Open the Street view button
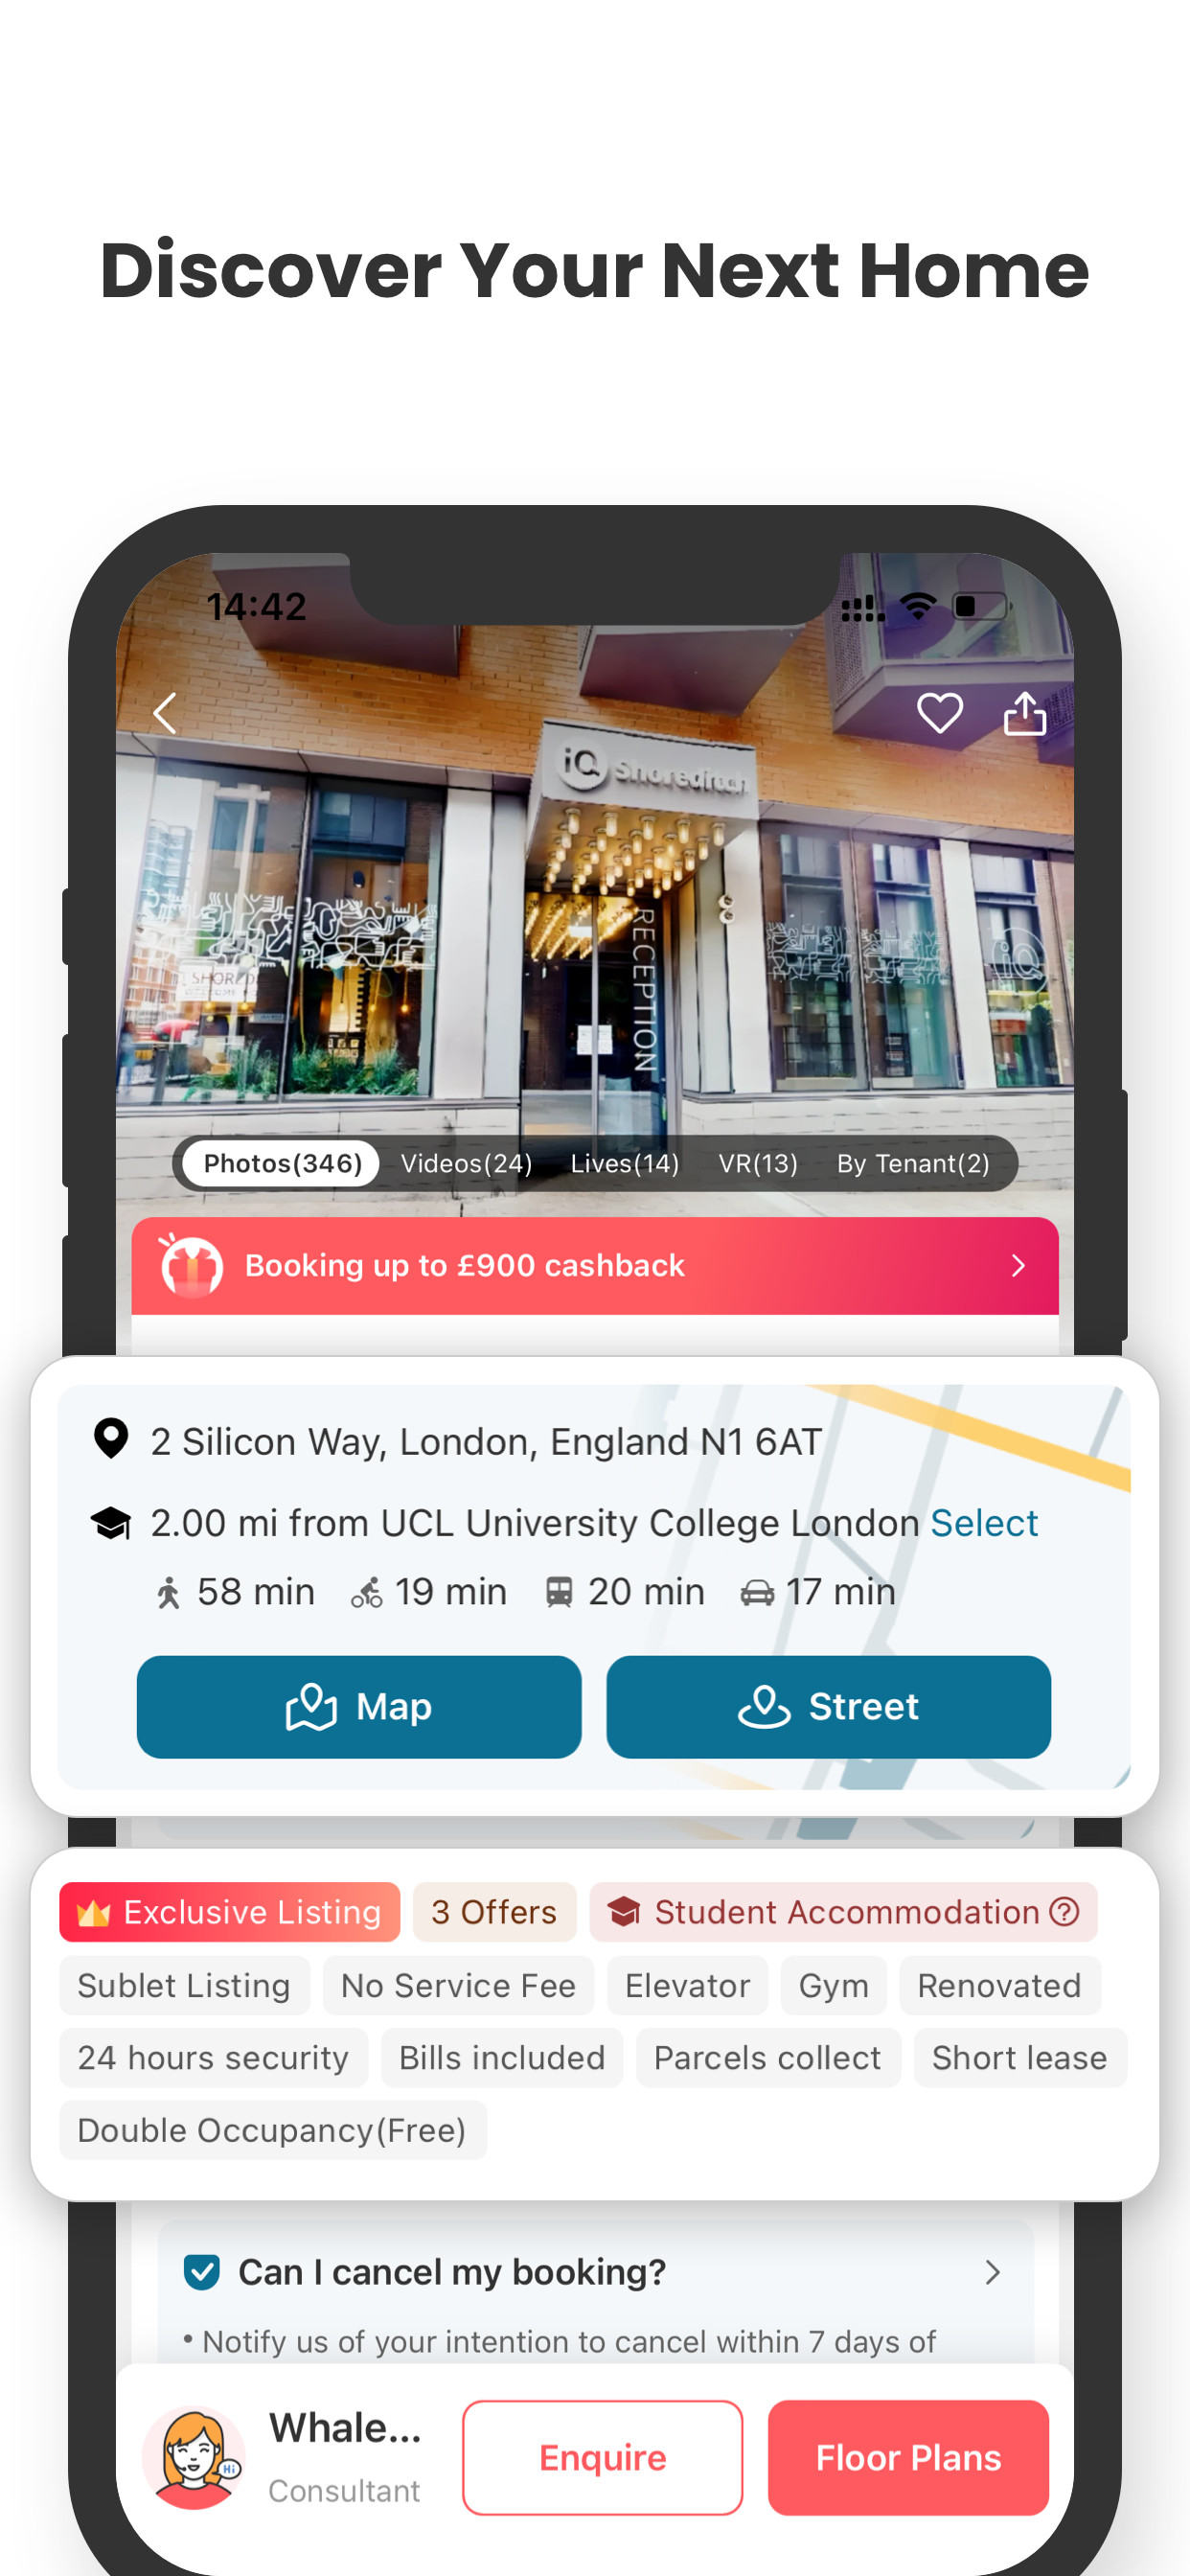1190x2576 pixels. [x=828, y=1706]
